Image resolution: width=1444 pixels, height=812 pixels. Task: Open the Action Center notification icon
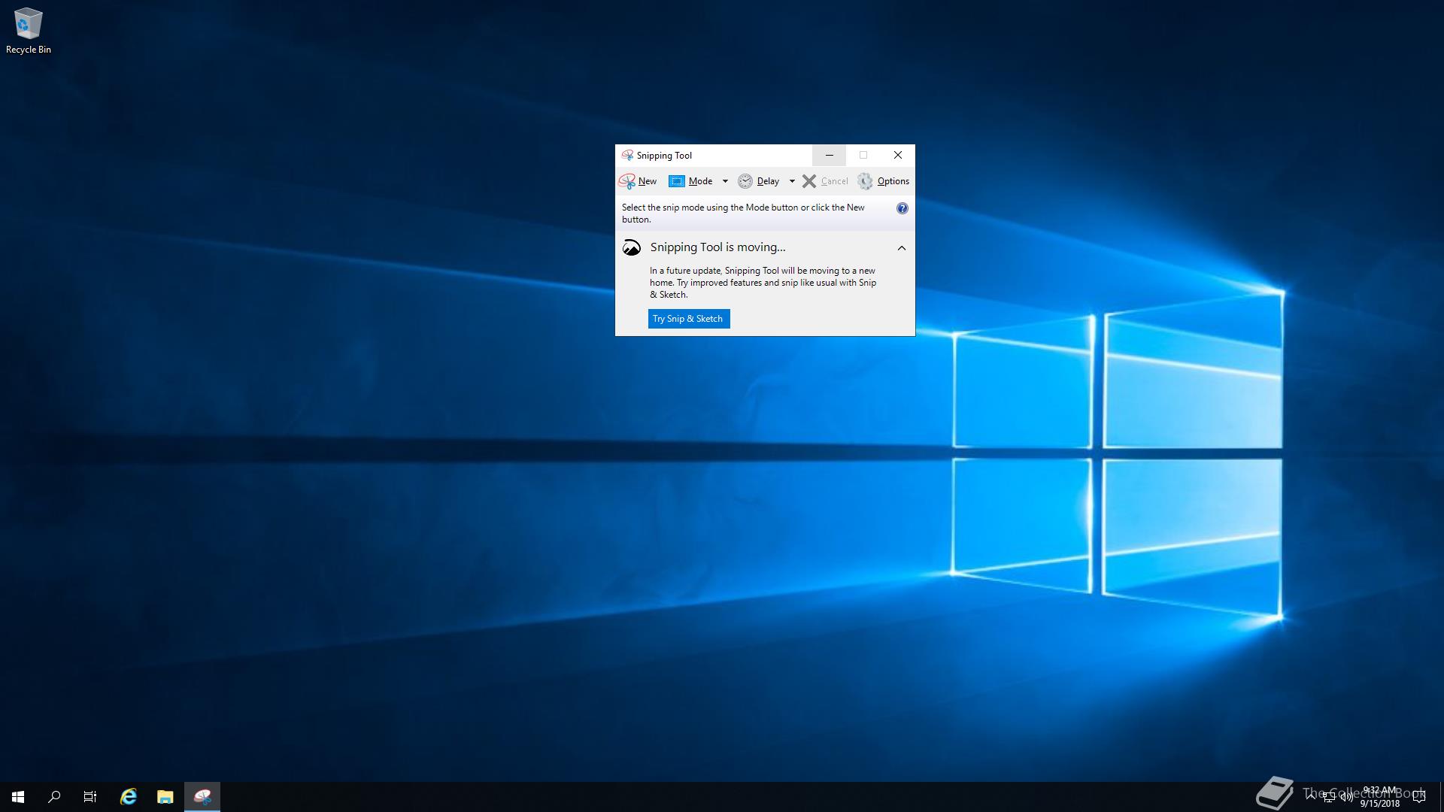[x=1420, y=797]
